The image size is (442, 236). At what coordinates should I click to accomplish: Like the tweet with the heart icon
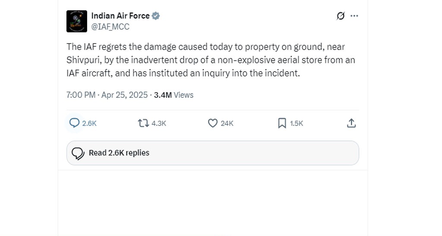[x=212, y=123]
